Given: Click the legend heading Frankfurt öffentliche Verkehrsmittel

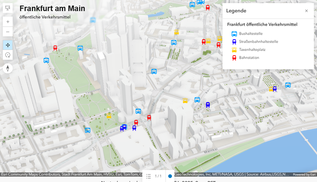Looking at the screenshot, I should click(262, 24).
